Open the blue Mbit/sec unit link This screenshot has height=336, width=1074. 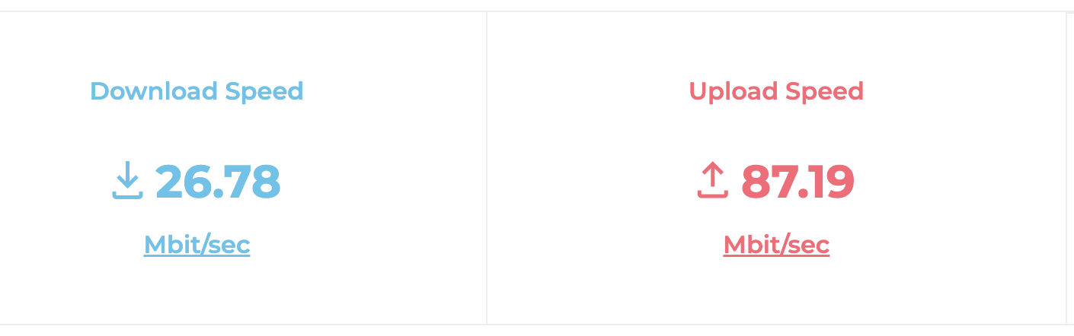[x=197, y=245]
